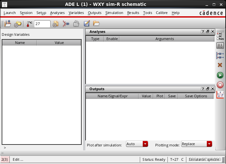Screen dimensions: 226x164
Task: Undock the Outputs panel
Action: tap(208, 89)
